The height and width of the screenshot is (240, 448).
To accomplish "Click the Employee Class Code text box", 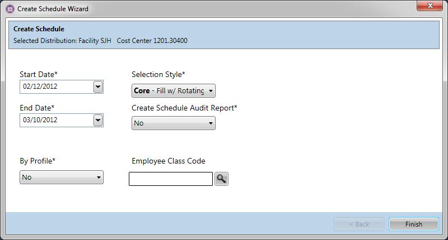I will (171, 179).
